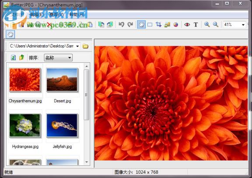
Task: Click the 就绪 status text
Action: 8,172
